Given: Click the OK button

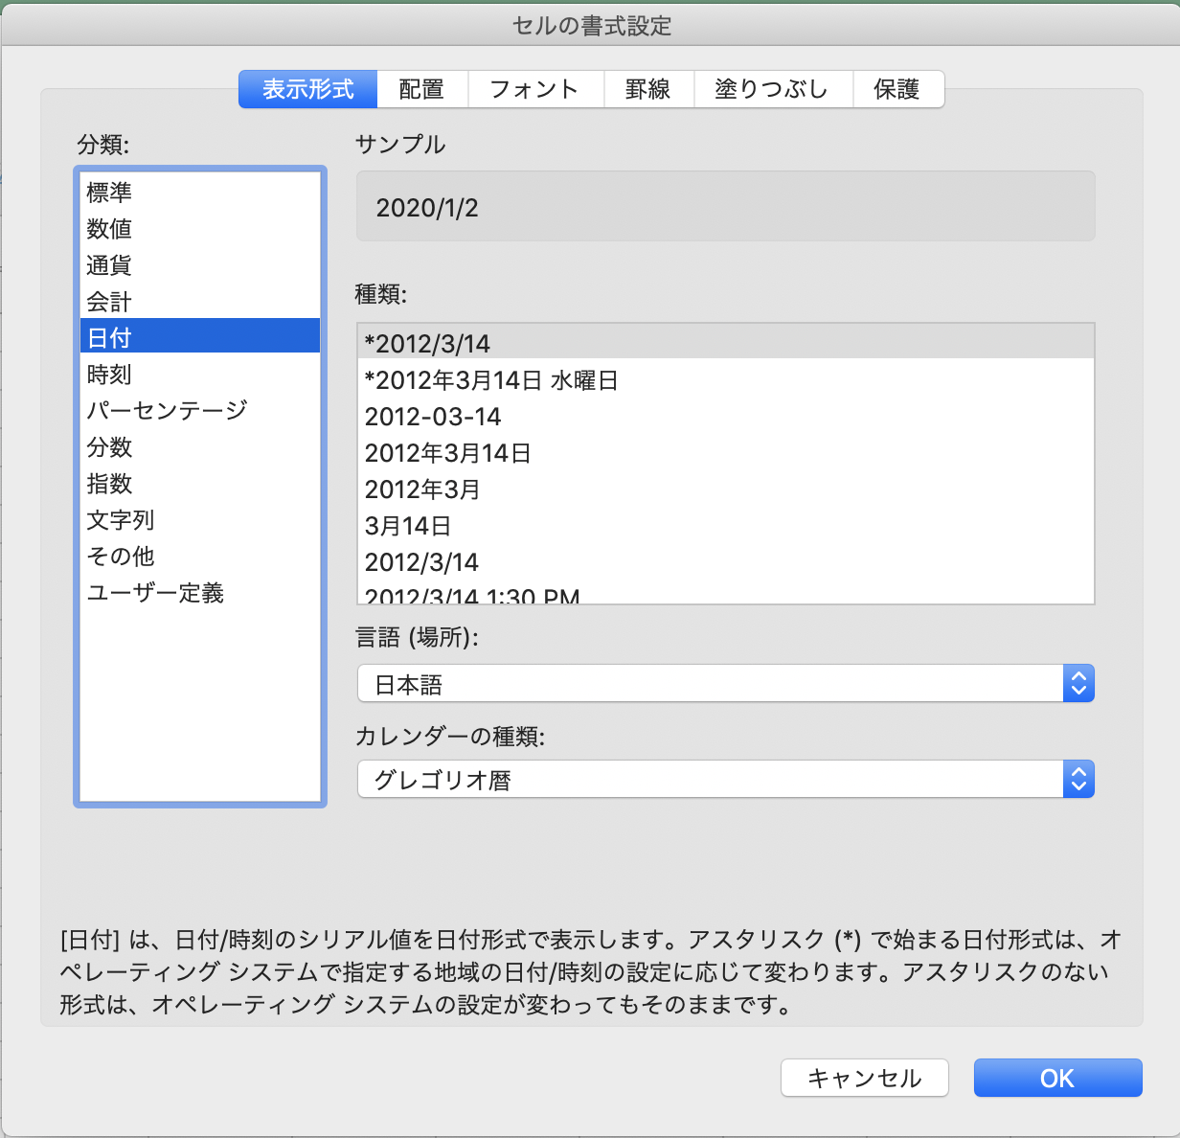Looking at the screenshot, I should 1057,1078.
